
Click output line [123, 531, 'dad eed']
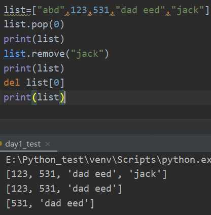coord(64,189)
